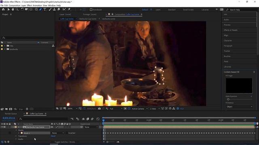Open the Effects & Presets panel
259x145 pixels.
coord(231,30)
